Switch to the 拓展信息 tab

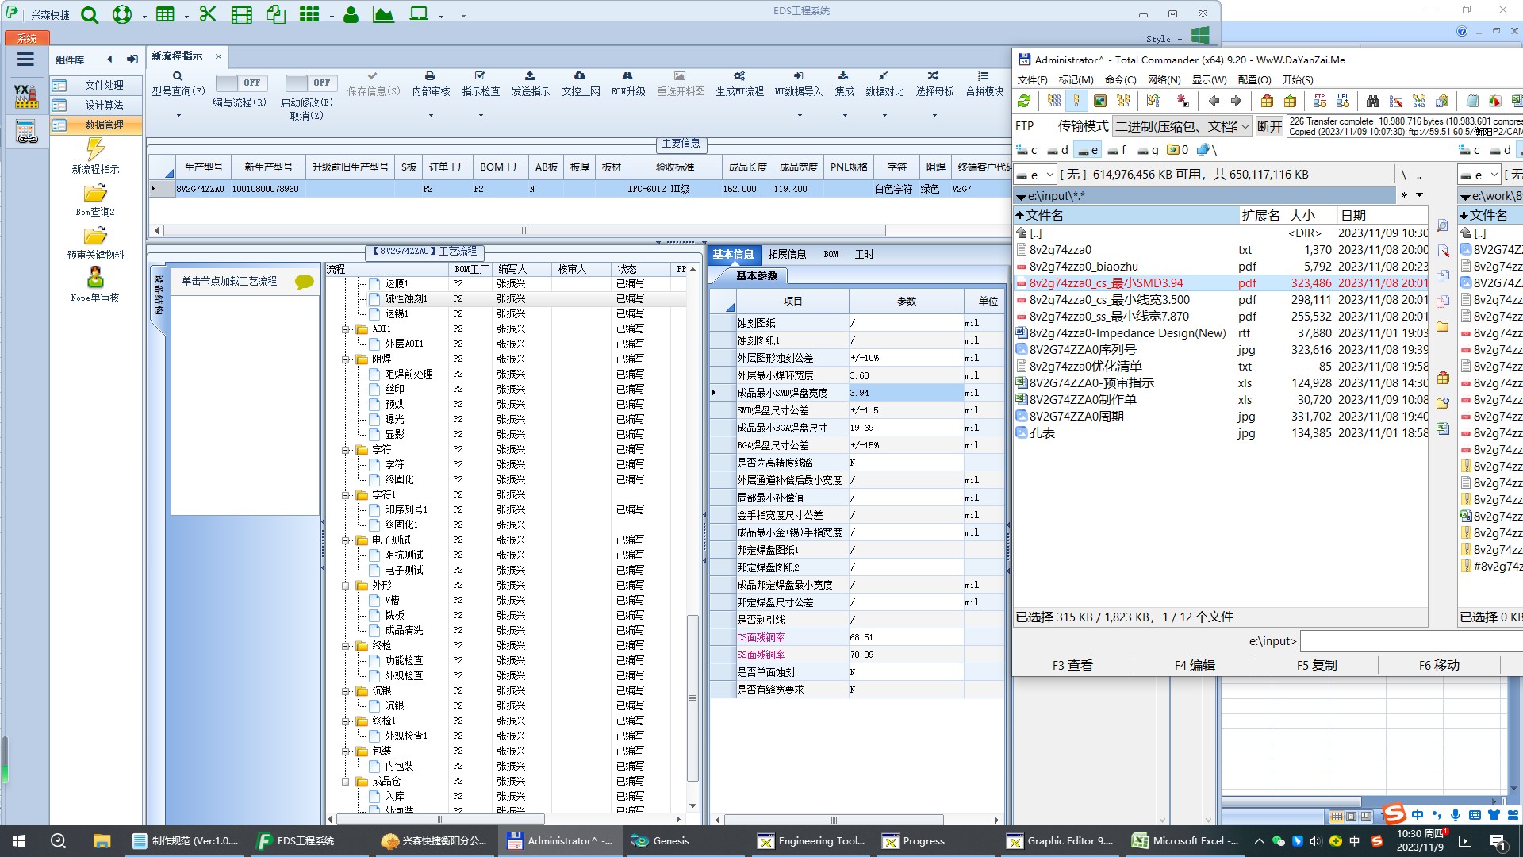(786, 254)
